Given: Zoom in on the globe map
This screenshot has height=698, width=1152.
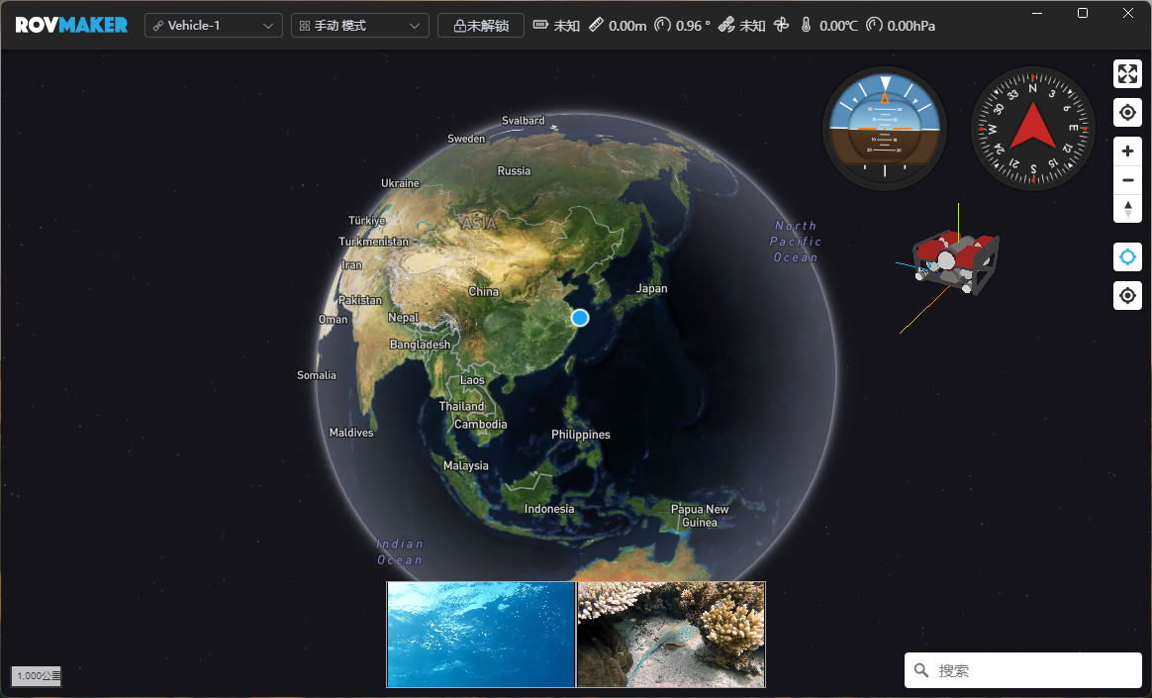Looking at the screenshot, I should click(1127, 151).
